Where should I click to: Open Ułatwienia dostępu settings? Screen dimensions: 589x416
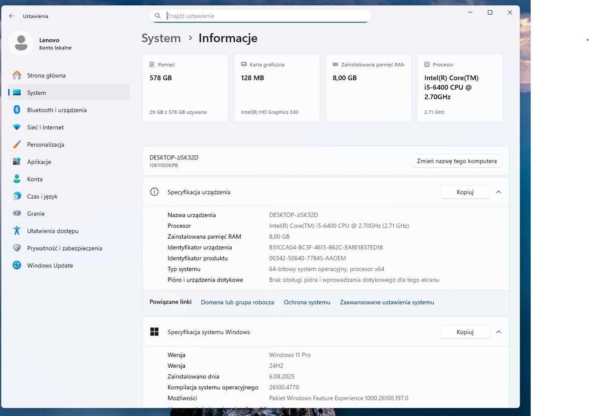[x=68, y=231]
